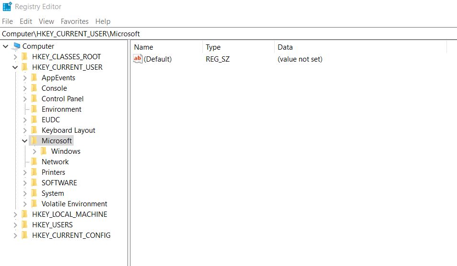Image resolution: width=457 pixels, height=266 pixels.
Task: Expand the Control Panel key
Action: 25,99
